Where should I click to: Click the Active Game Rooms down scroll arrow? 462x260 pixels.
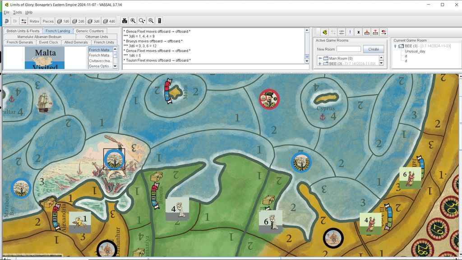tap(381, 63)
